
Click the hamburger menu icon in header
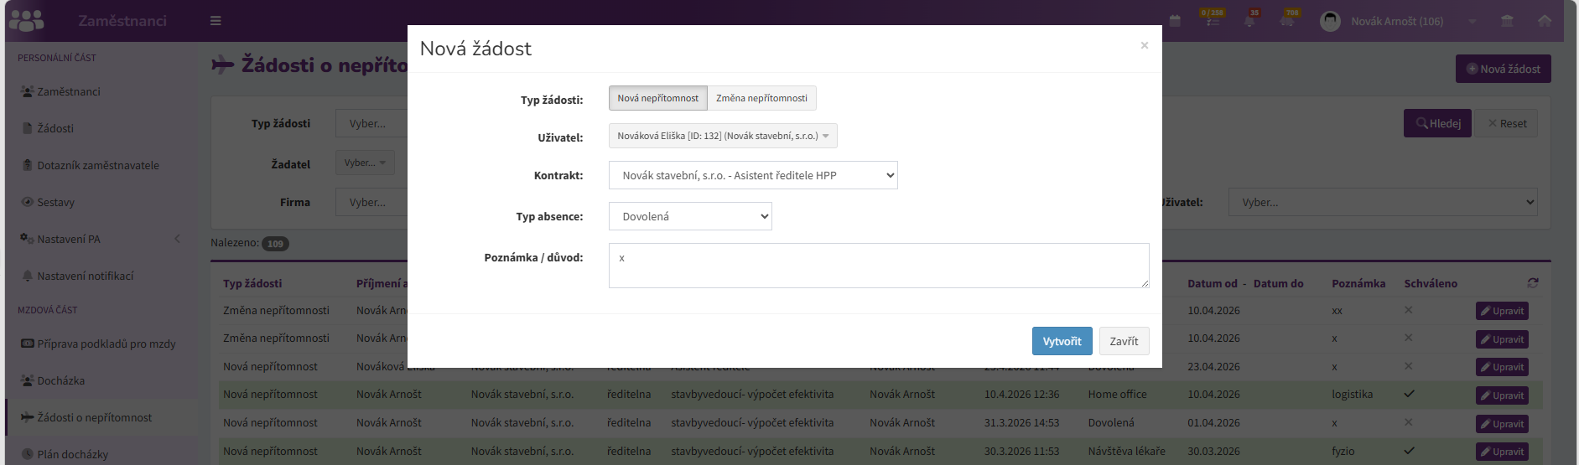(216, 21)
